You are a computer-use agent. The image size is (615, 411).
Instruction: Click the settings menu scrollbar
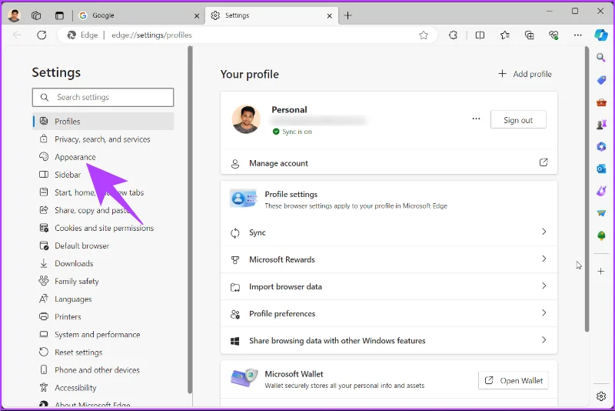pyautogui.click(x=190, y=220)
